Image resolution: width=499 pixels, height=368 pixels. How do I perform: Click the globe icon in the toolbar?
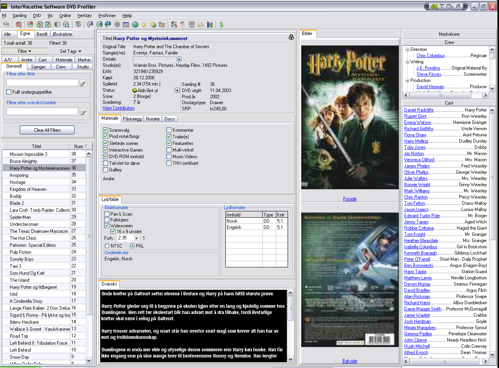pos(135,24)
